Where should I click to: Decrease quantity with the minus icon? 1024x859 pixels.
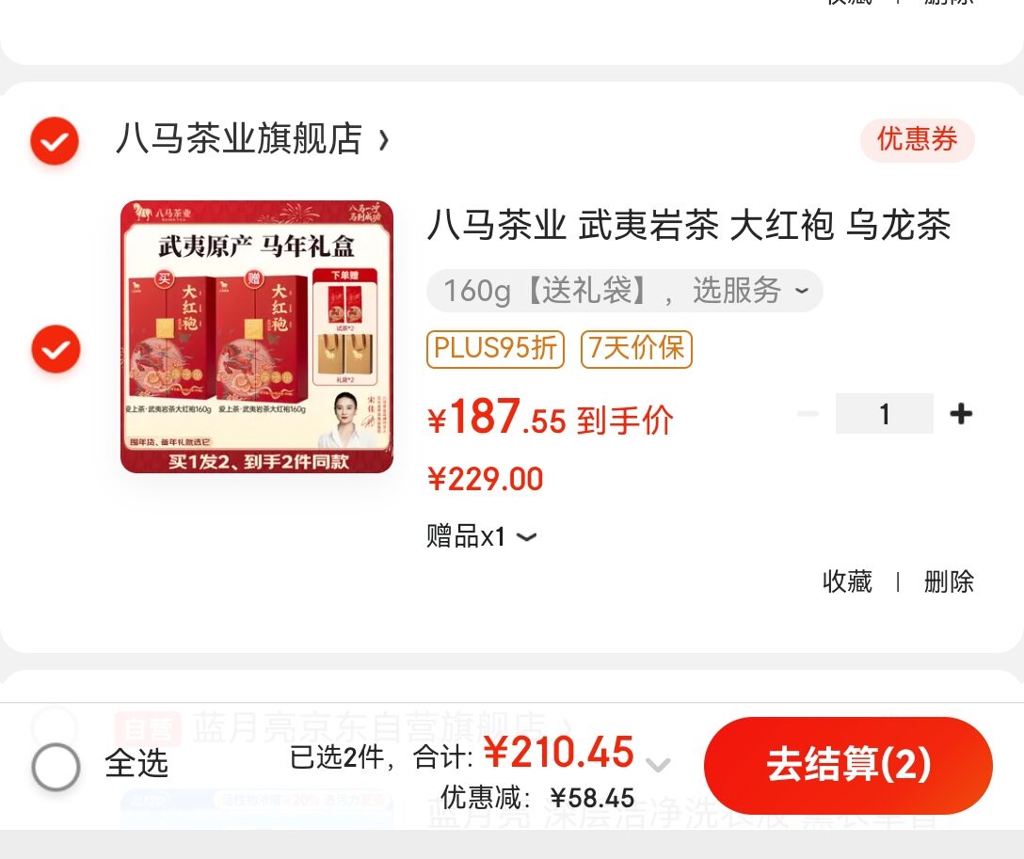tap(808, 413)
